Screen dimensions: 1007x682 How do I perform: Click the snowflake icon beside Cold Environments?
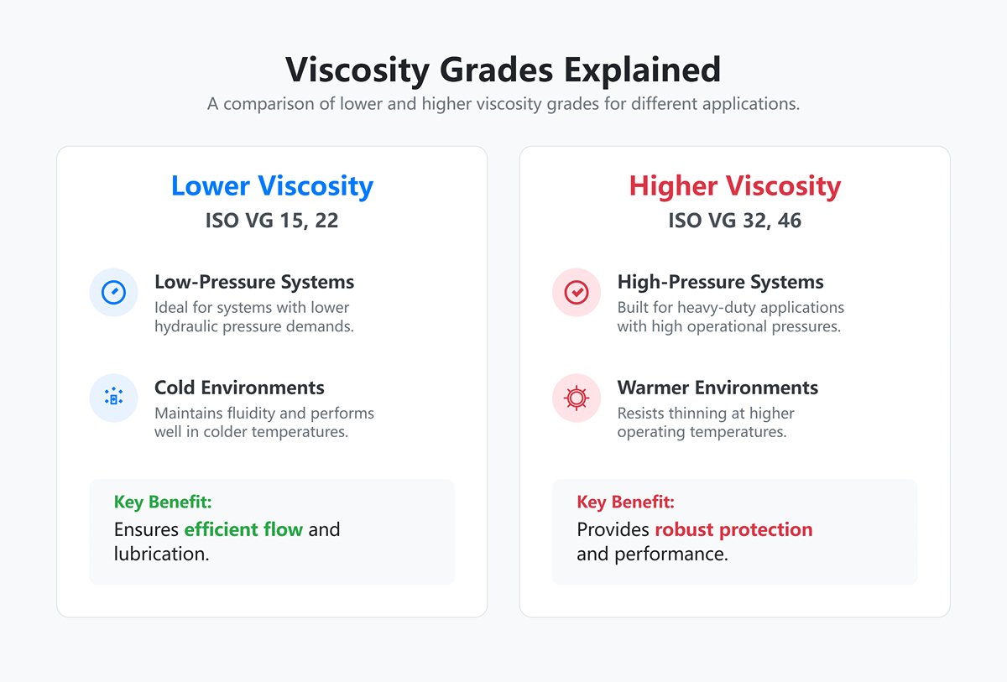[113, 398]
